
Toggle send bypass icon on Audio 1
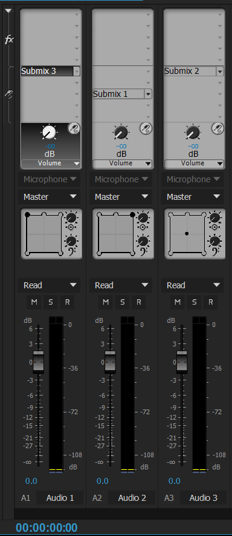click(x=73, y=128)
